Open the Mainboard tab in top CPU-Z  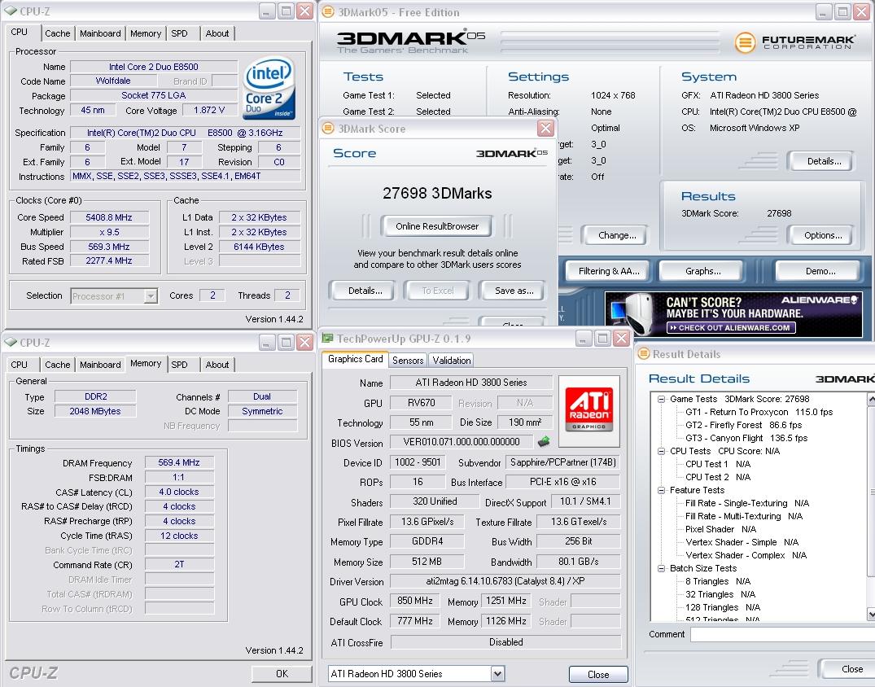100,33
